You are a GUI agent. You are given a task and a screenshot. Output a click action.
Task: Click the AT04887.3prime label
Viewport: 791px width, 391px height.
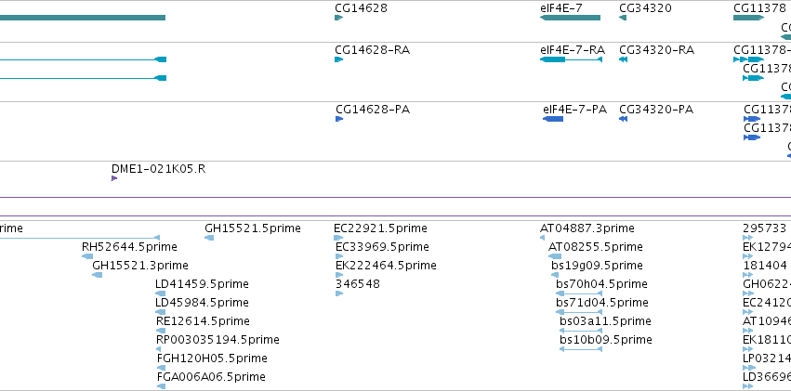(x=587, y=228)
